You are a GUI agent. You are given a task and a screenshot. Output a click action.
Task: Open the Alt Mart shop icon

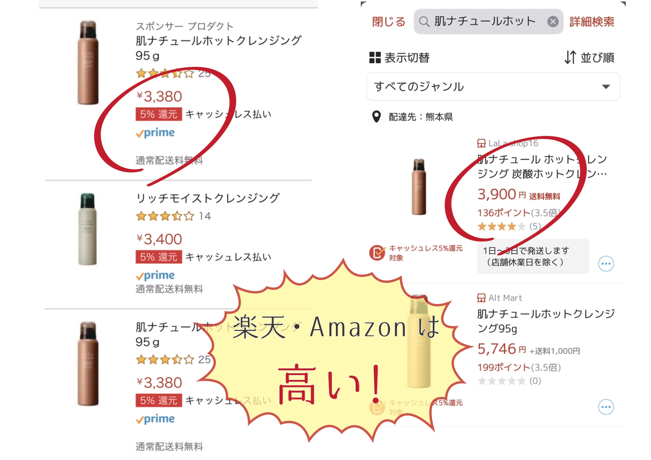click(481, 298)
